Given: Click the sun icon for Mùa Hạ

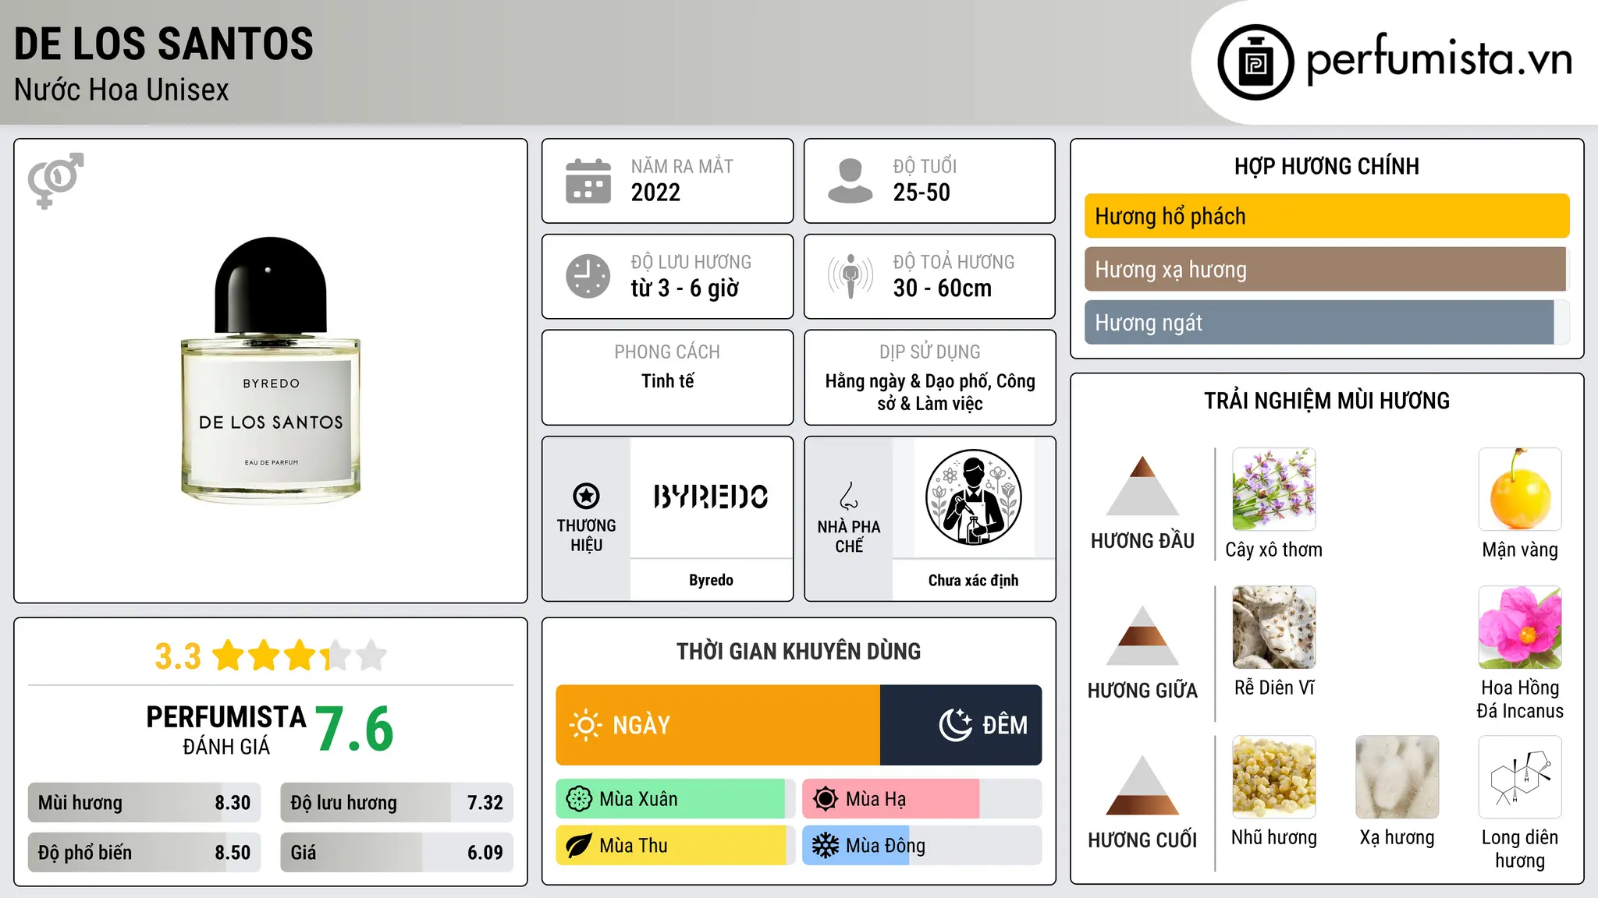Looking at the screenshot, I should pyautogui.click(x=826, y=799).
